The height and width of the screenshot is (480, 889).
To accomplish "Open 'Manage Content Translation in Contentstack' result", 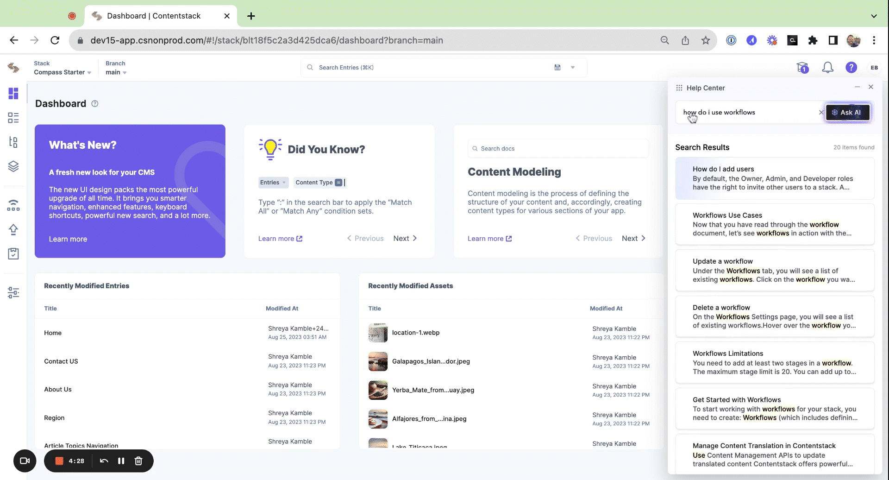I will pyautogui.click(x=775, y=455).
